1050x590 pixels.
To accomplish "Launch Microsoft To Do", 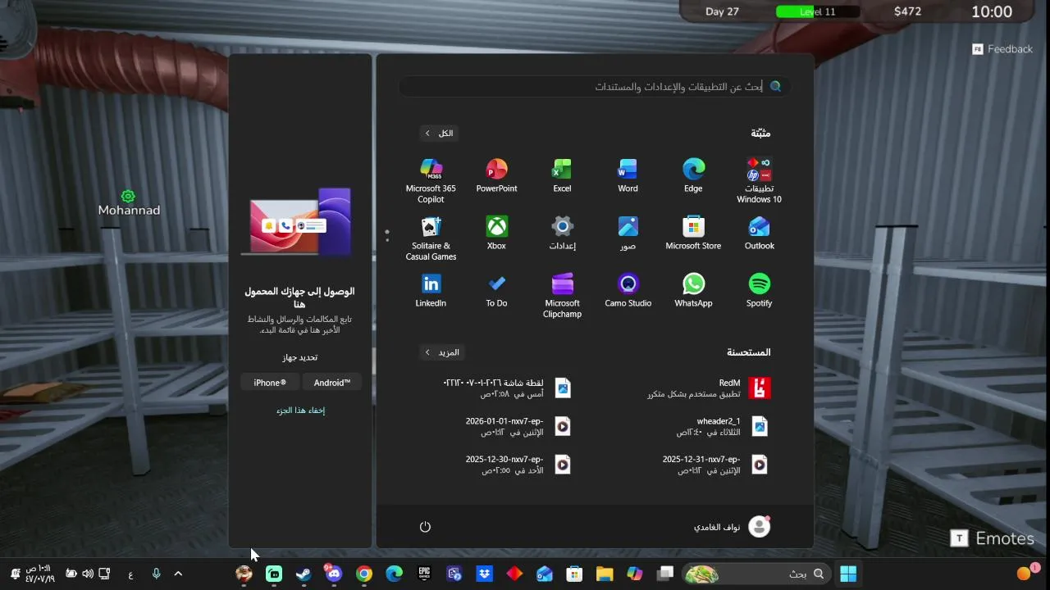I will tap(496, 290).
